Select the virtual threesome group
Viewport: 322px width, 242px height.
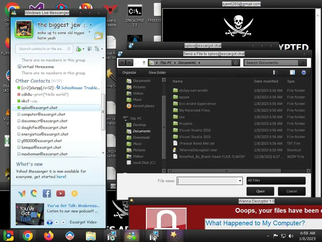[38, 67]
